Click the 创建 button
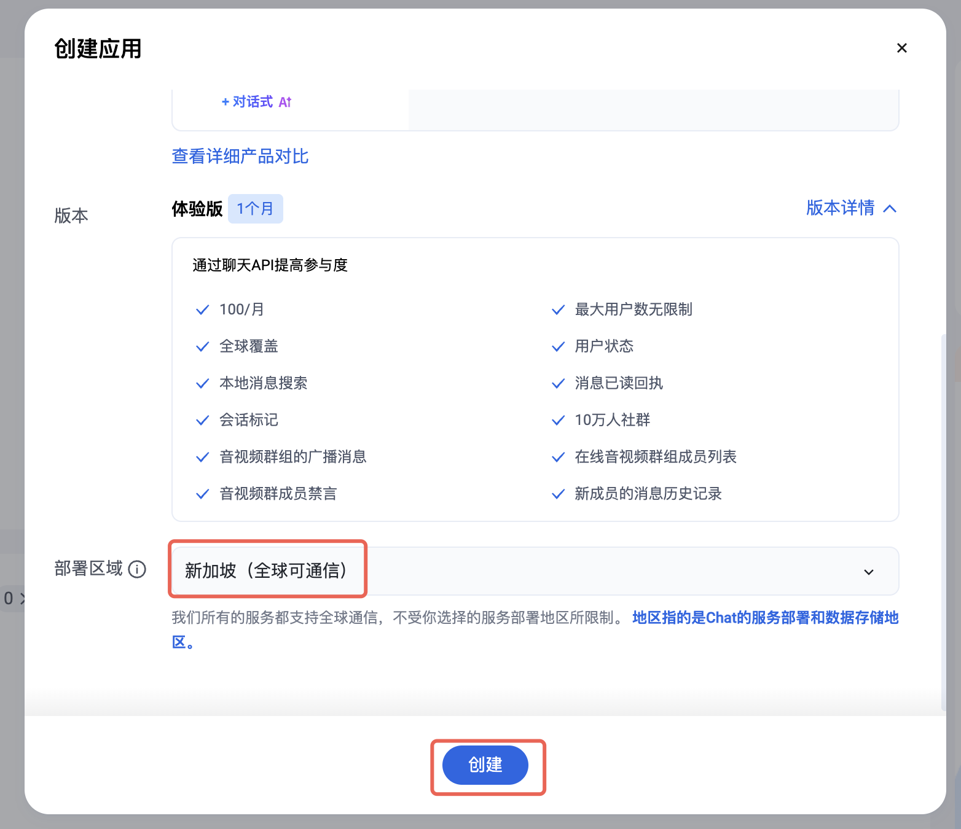 click(485, 765)
